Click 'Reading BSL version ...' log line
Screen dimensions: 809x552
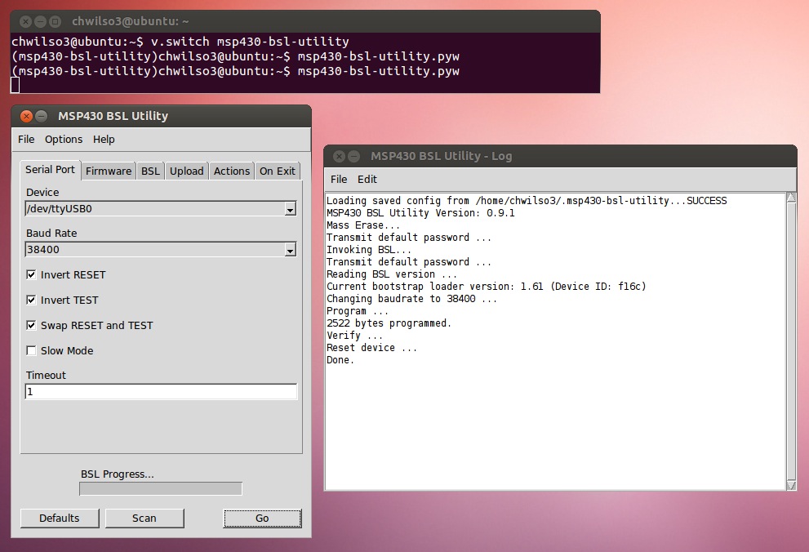pos(392,274)
